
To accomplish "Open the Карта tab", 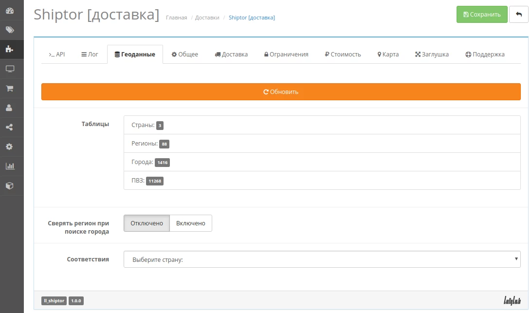I will pos(388,55).
